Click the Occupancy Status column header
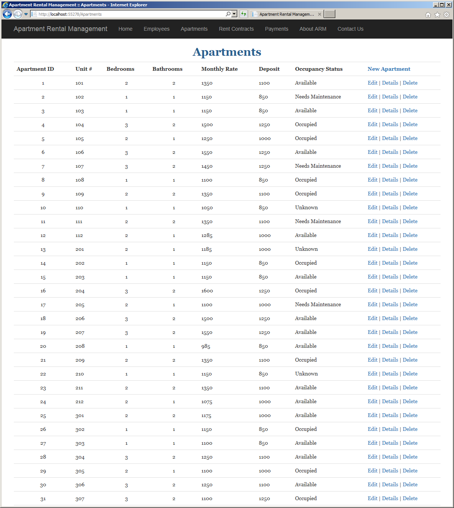The width and height of the screenshot is (454, 508). 319,69
